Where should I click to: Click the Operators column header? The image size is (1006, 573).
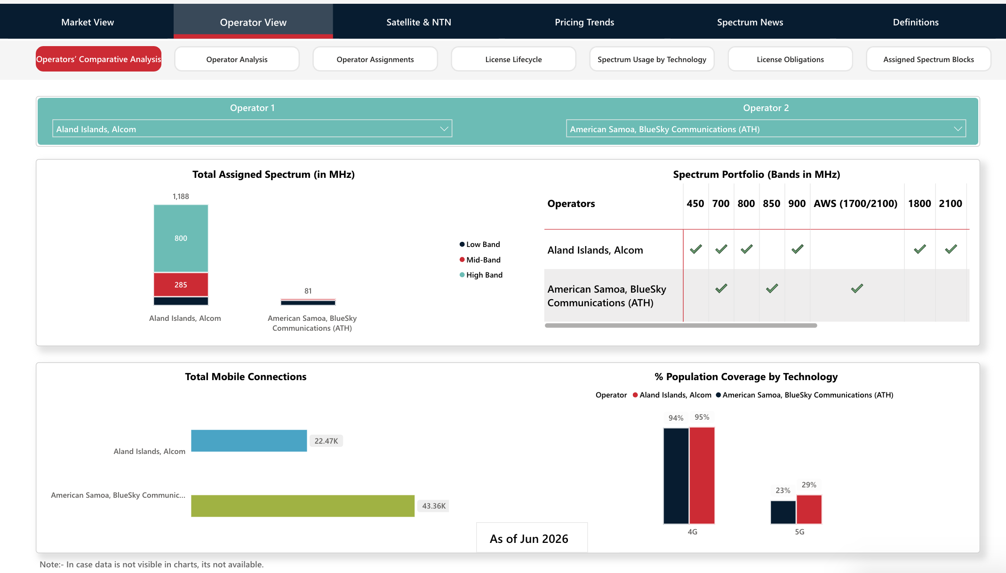(x=571, y=204)
